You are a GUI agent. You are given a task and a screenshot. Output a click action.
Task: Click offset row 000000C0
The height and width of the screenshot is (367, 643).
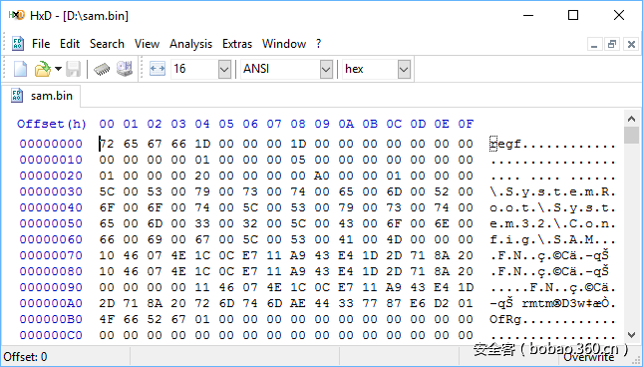pos(51,335)
